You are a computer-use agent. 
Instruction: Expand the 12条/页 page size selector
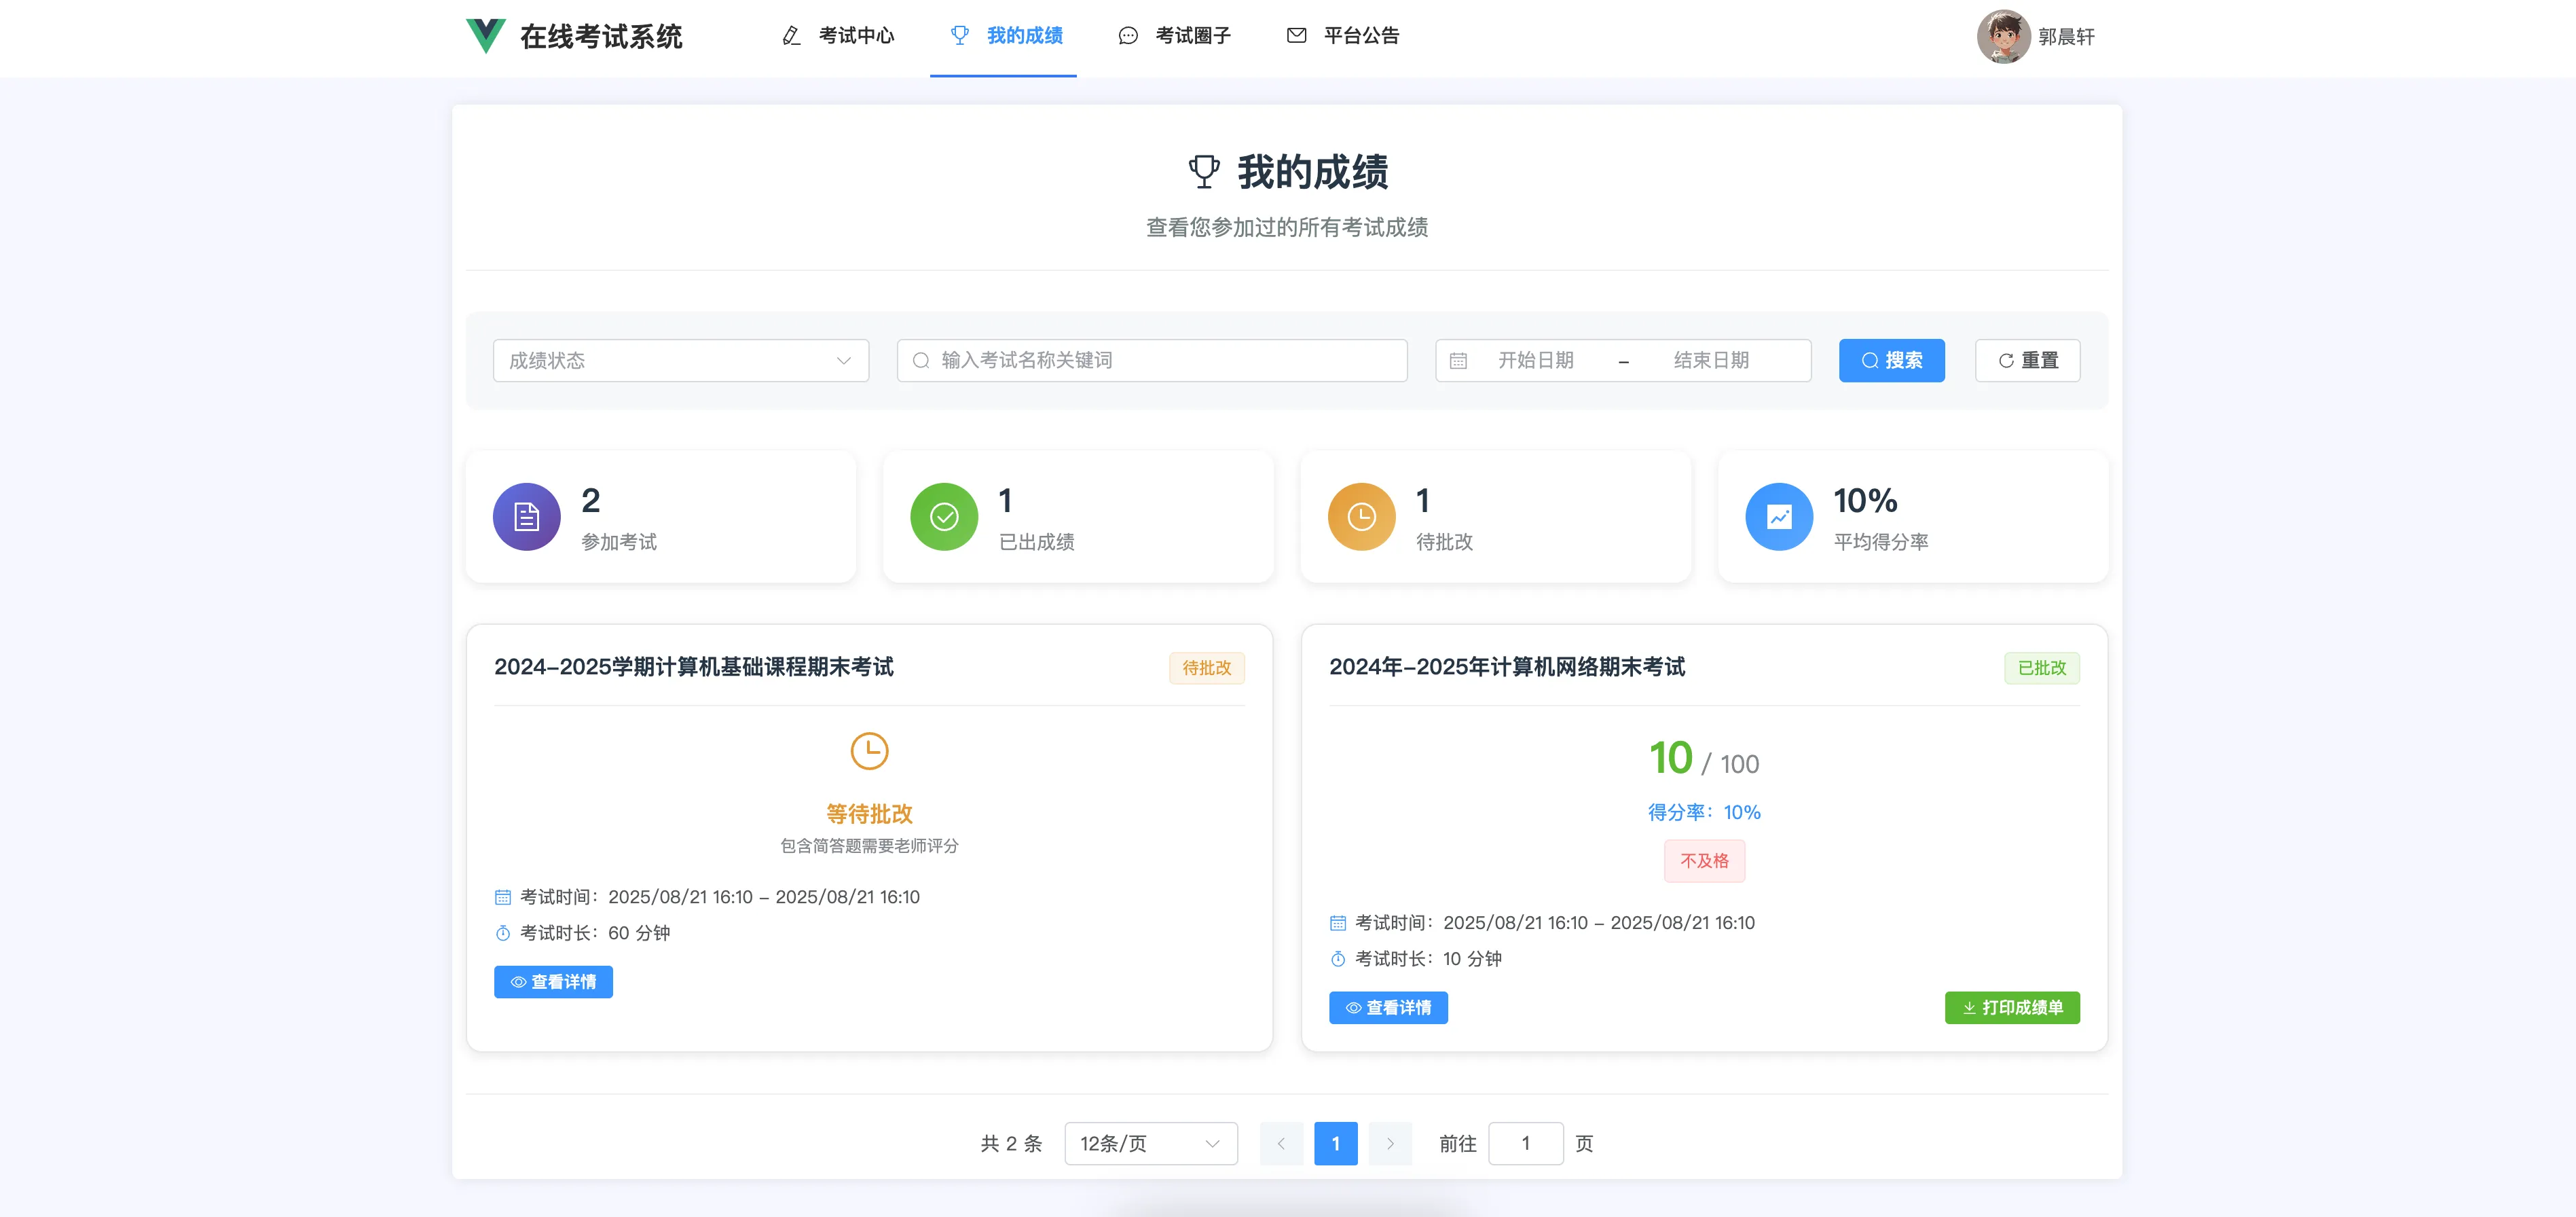pyautogui.click(x=1150, y=1144)
